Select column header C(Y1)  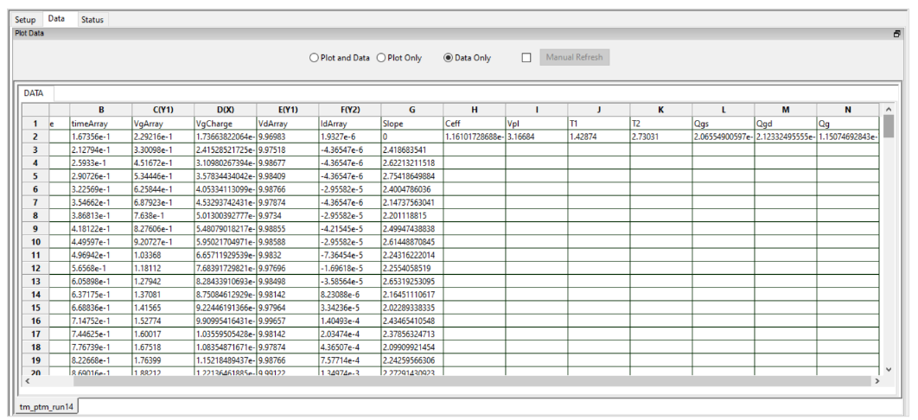[162, 110]
